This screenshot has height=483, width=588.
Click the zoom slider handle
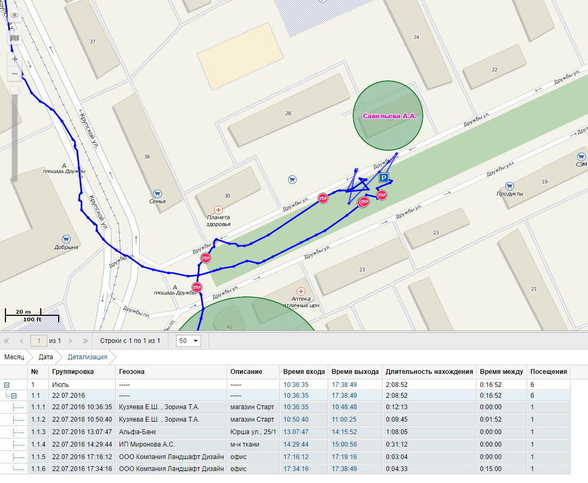(15, 90)
